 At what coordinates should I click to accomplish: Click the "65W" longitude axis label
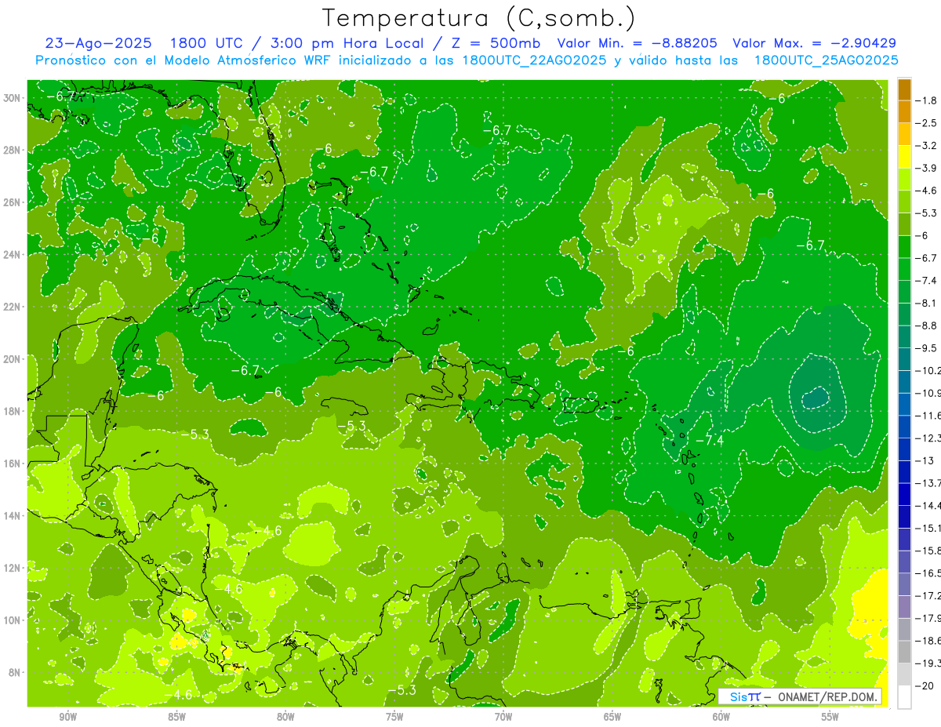click(x=612, y=717)
